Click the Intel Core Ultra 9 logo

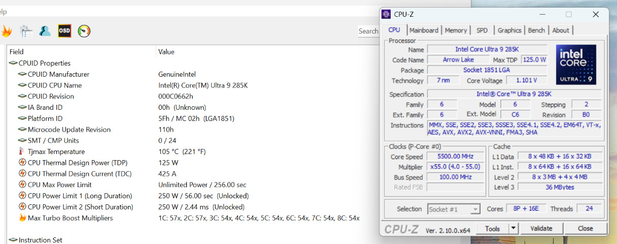pyautogui.click(x=576, y=65)
